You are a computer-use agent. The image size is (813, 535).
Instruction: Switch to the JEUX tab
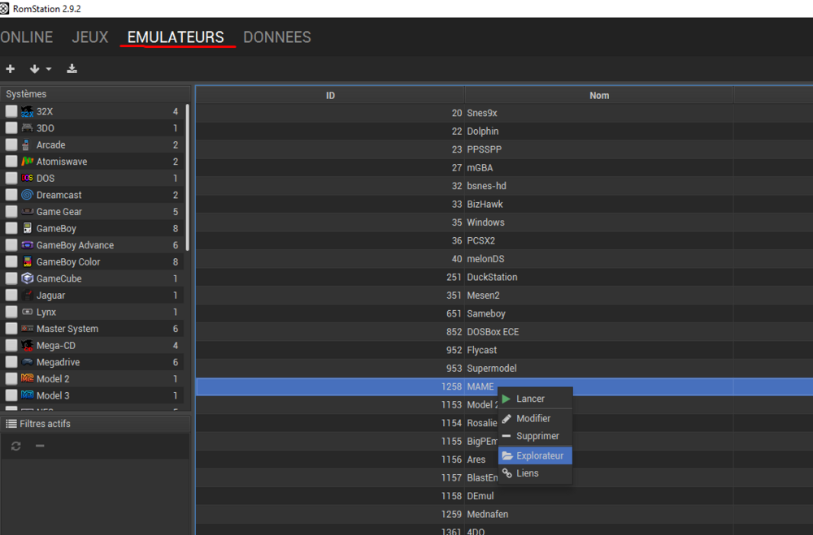89,37
